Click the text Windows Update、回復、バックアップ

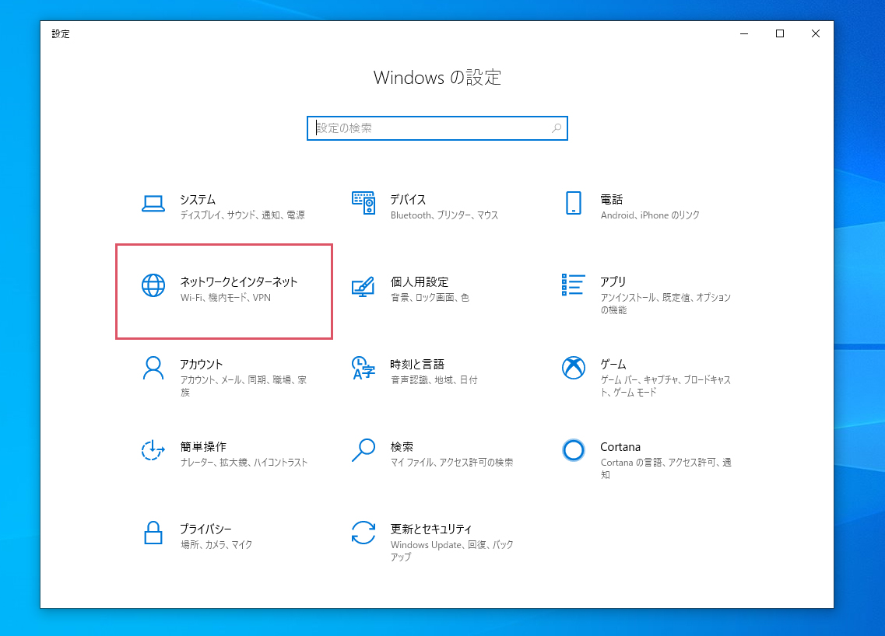coord(451,550)
